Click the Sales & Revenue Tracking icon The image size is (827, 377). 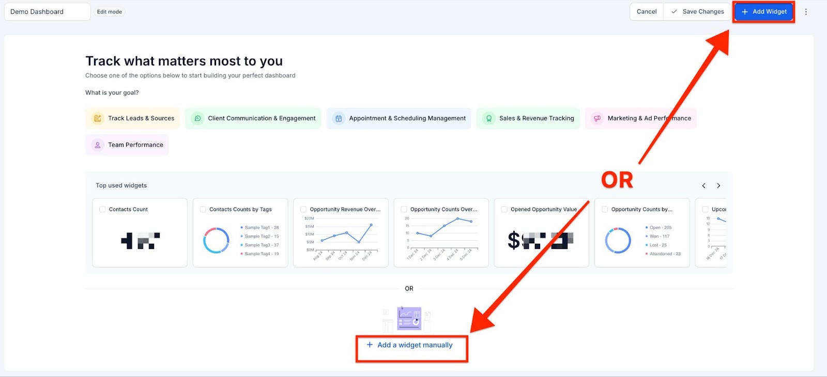[x=488, y=118]
